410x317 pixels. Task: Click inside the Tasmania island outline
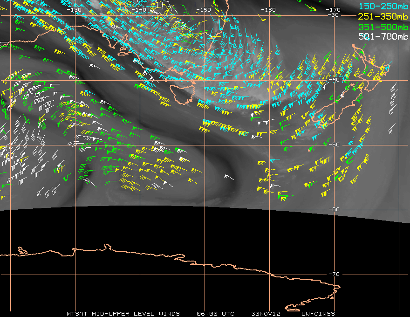181,94
